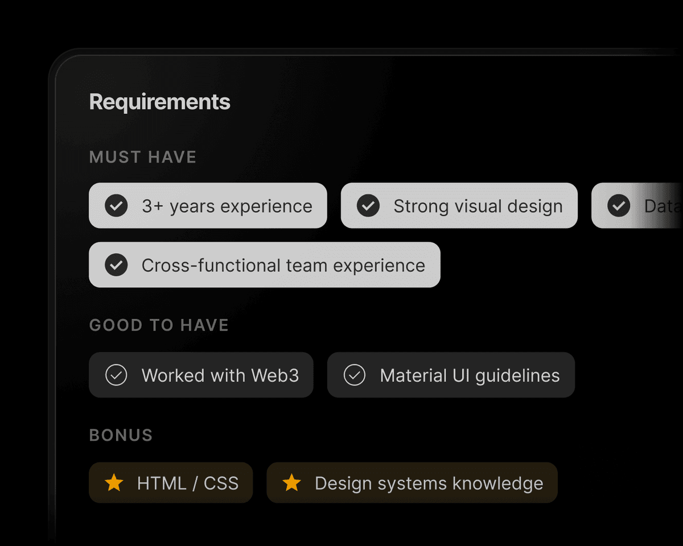Click the filled checkmark on the cut-off Data chip

(619, 205)
